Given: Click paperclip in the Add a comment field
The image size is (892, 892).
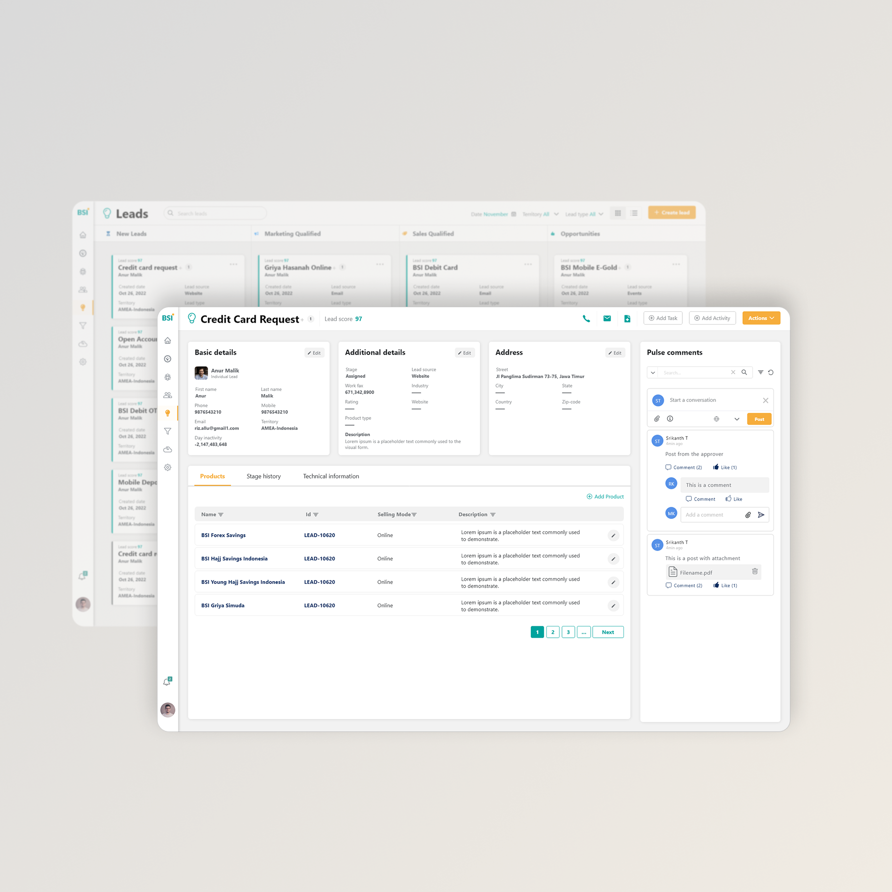Looking at the screenshot, I should [x=748, y=515].
